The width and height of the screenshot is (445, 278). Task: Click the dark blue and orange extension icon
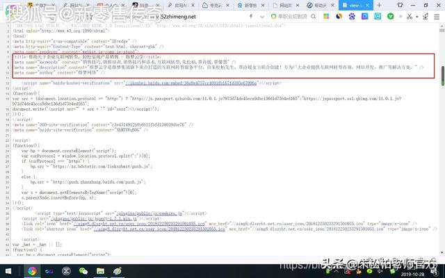[x=339, y=17]
